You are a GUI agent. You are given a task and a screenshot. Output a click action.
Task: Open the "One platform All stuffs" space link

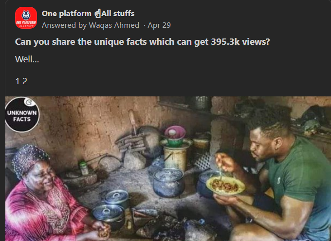(88, 14)
